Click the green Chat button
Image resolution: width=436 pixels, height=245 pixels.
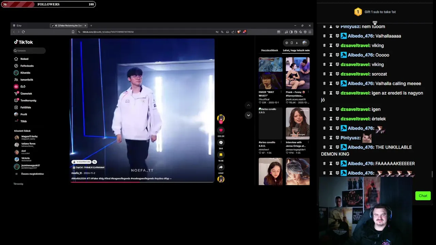coord(423,196)
